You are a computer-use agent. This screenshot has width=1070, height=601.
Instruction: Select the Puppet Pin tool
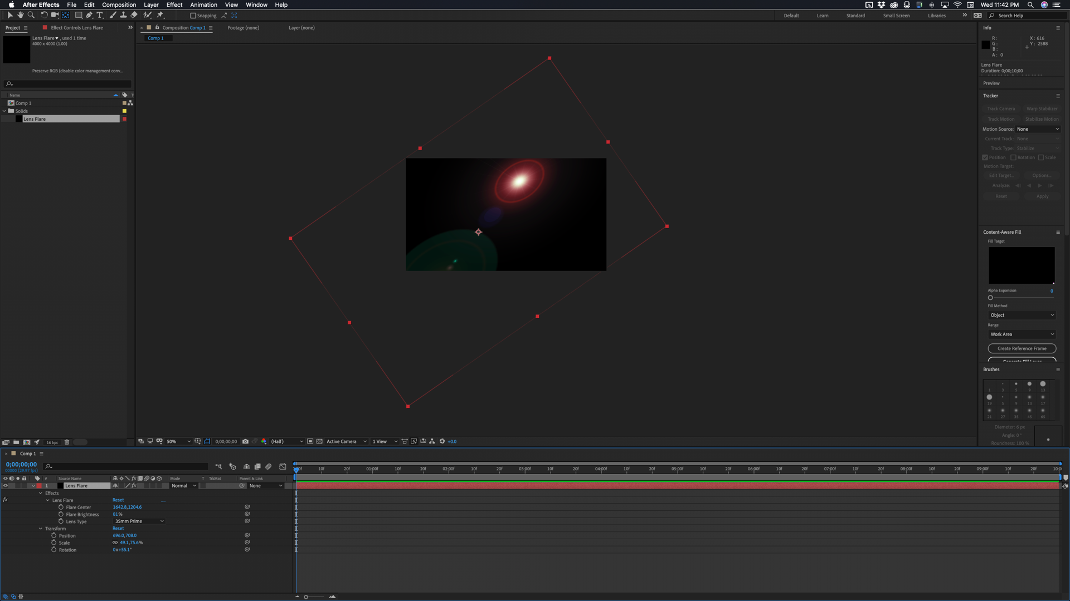point(160,15)
